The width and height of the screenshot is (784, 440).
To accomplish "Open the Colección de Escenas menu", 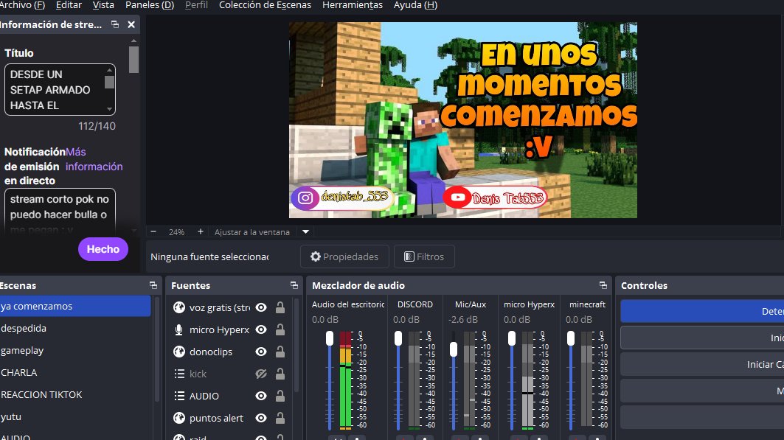I will pyautogui.click(x=265, y=5).
